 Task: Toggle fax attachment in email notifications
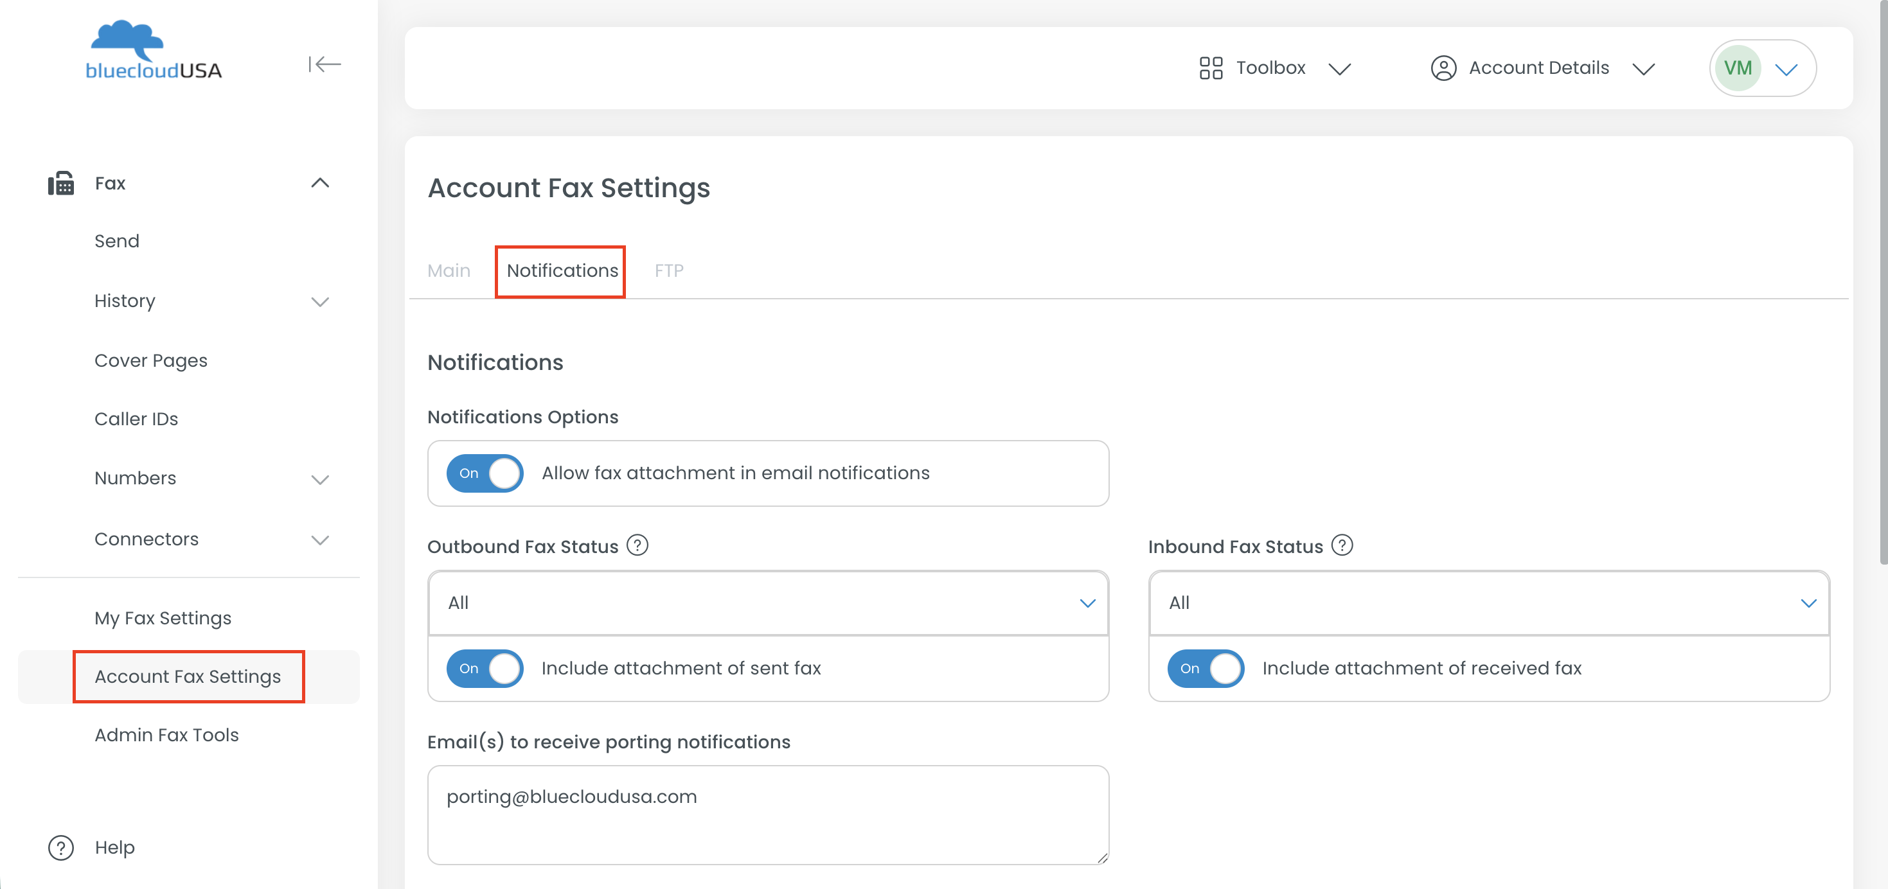pyautogui.click(x=485, y=473)
